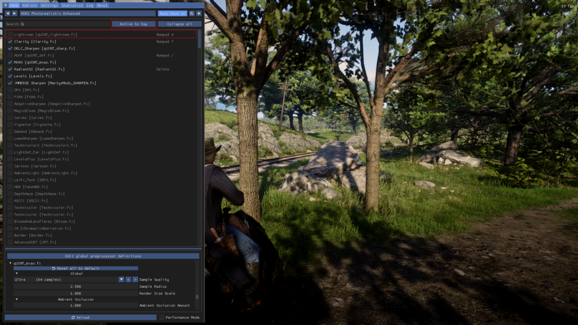This screenshot has height=325, width=578.
Task: Enable the Lightroom effect checkbox
Action: (10, 34)
